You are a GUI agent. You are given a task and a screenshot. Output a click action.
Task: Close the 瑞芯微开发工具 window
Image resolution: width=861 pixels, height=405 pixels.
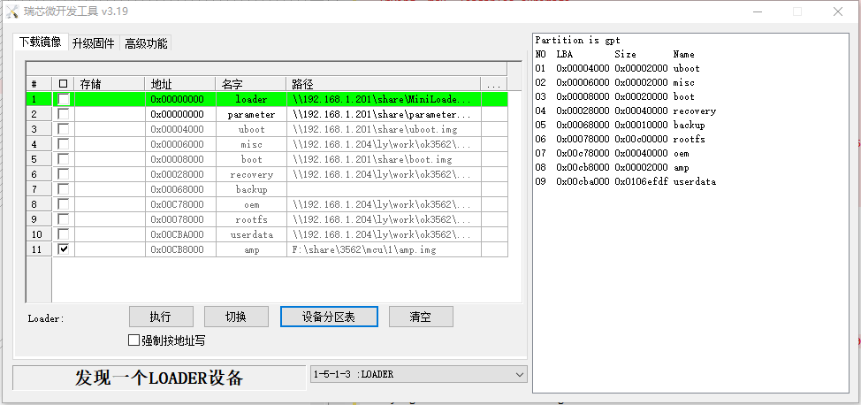[838, 11]
